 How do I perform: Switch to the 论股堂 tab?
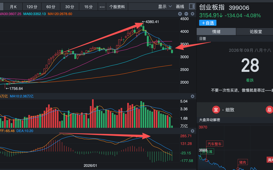tap(256, 32)
